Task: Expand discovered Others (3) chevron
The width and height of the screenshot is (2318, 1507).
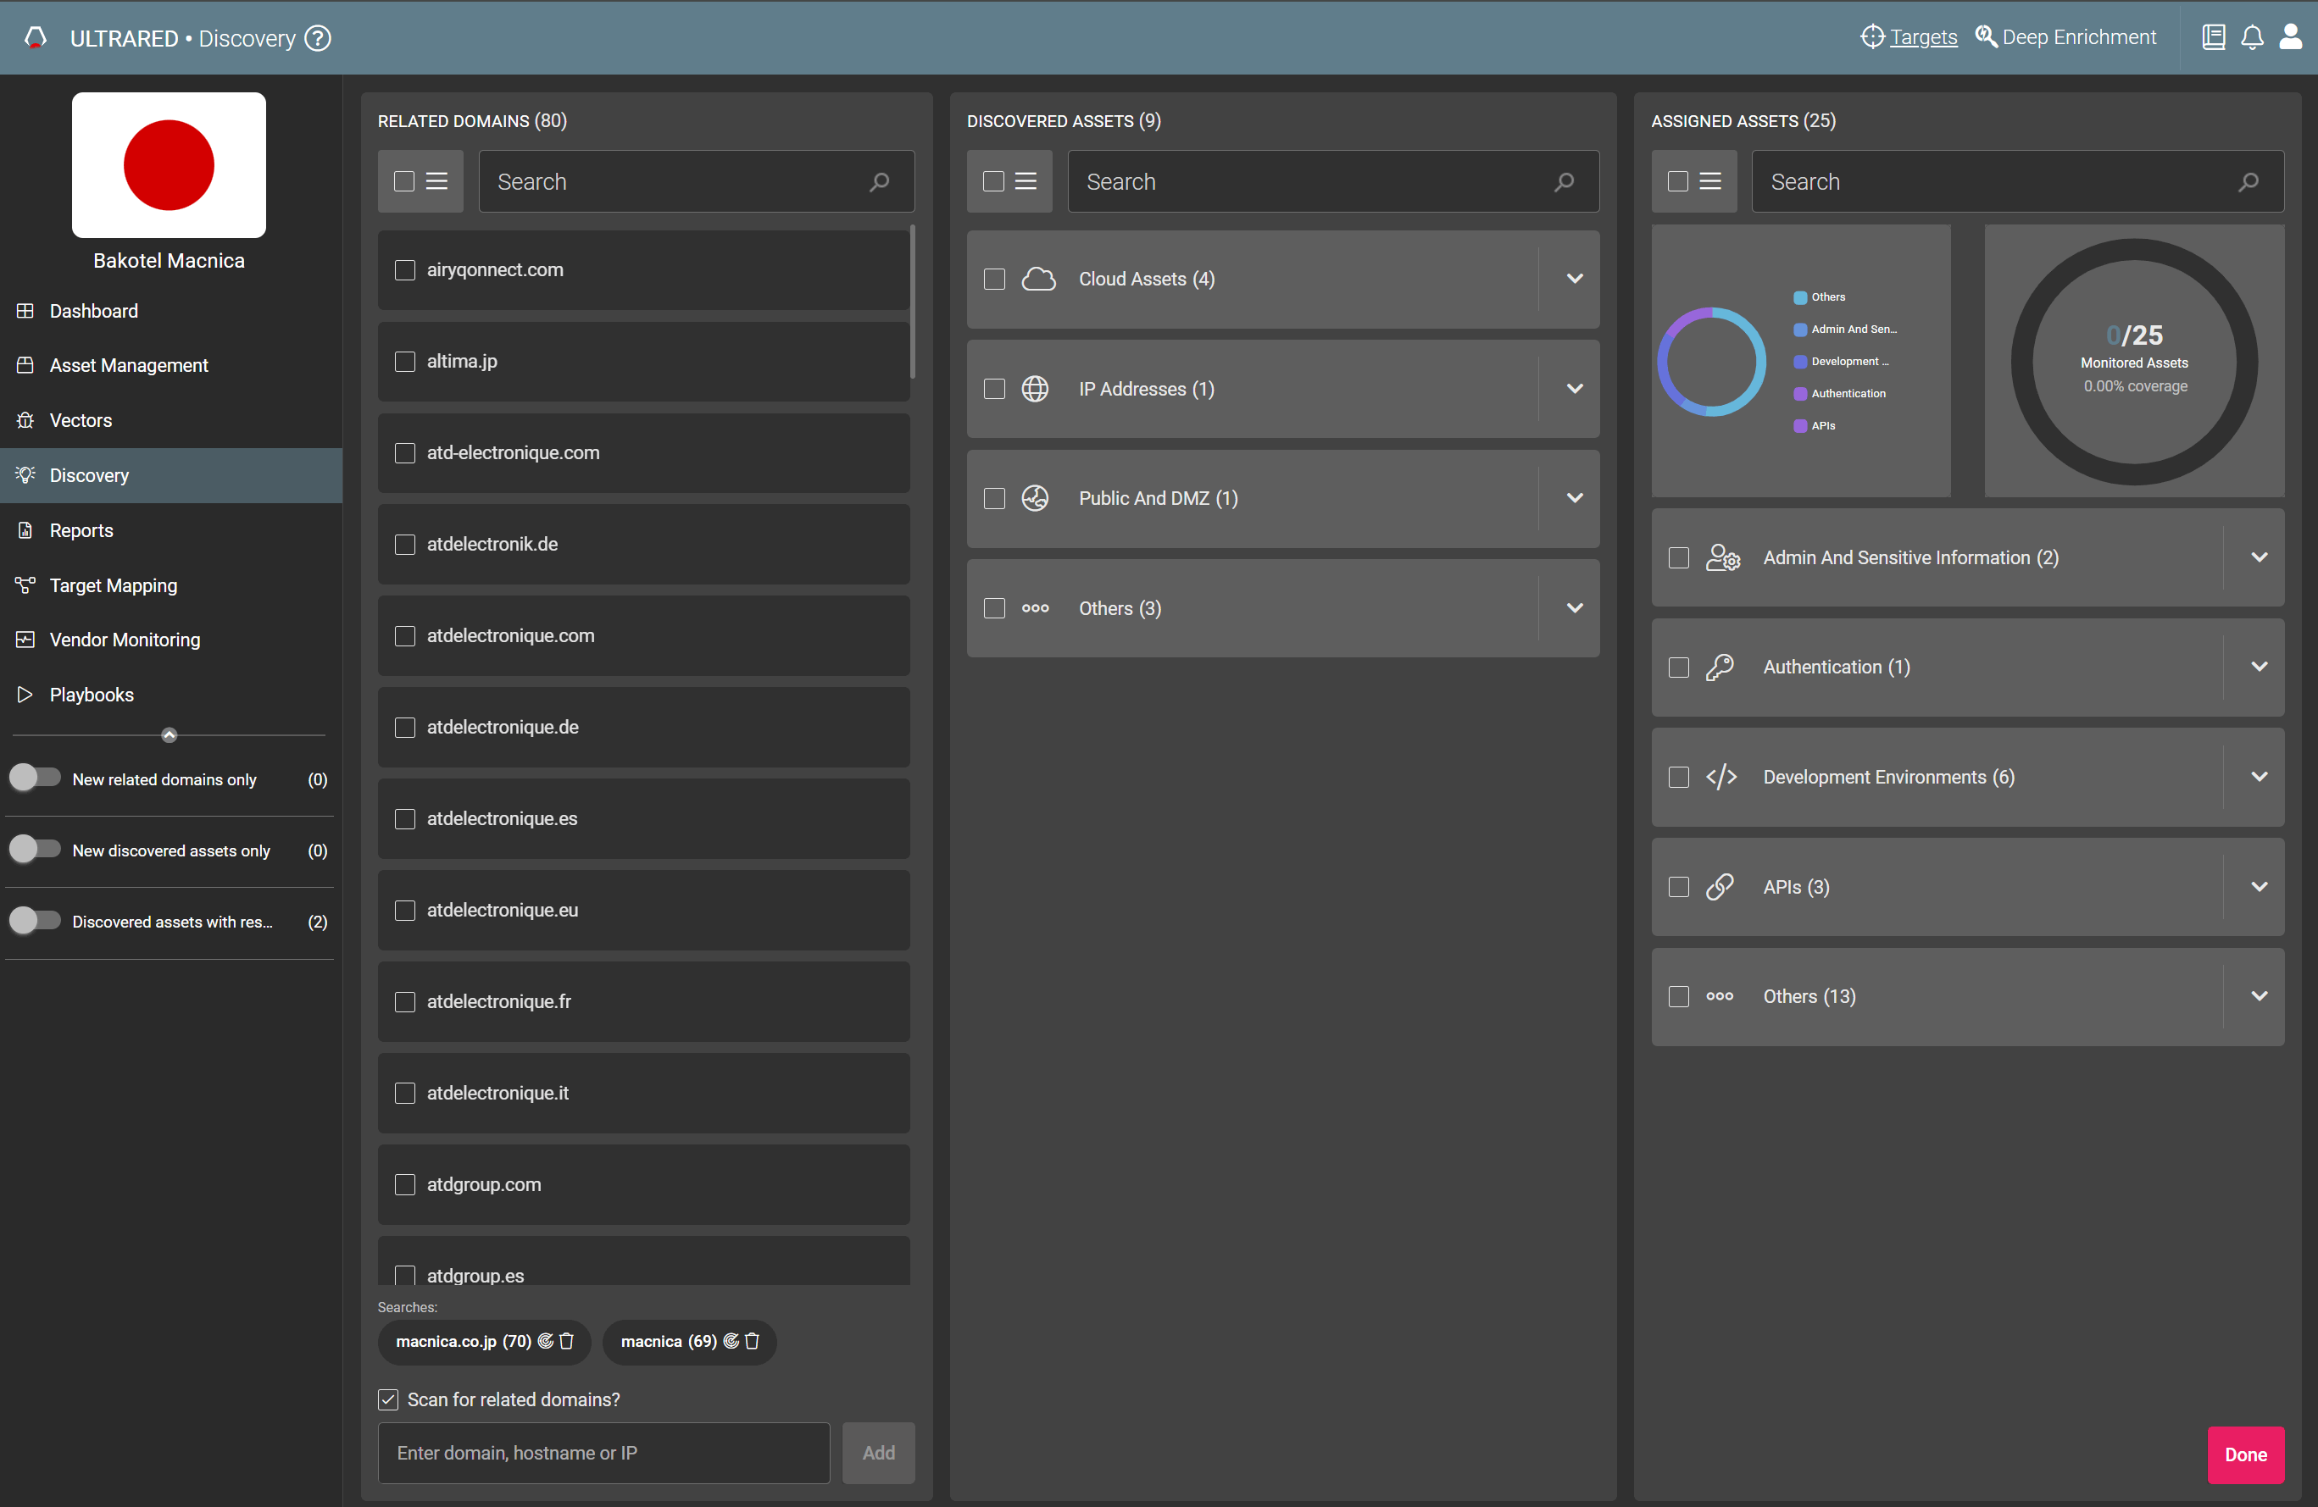Action: click(1574, 608)
